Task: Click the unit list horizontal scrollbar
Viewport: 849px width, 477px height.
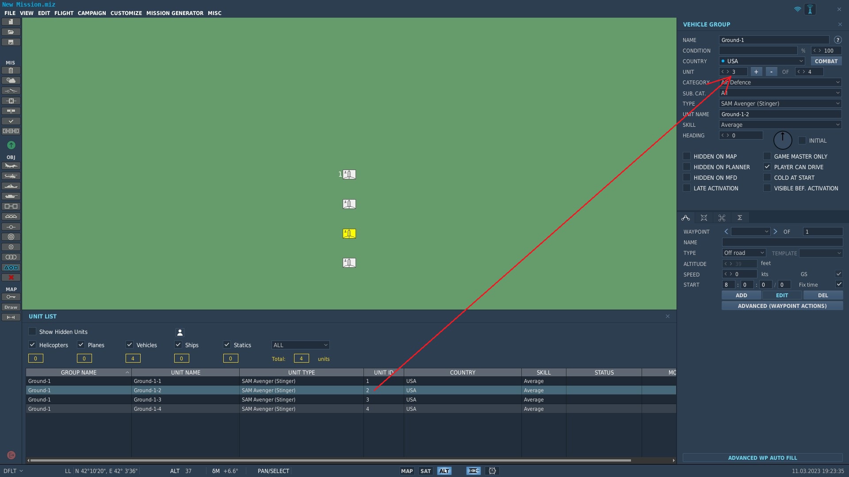Action: coord(330,460)
